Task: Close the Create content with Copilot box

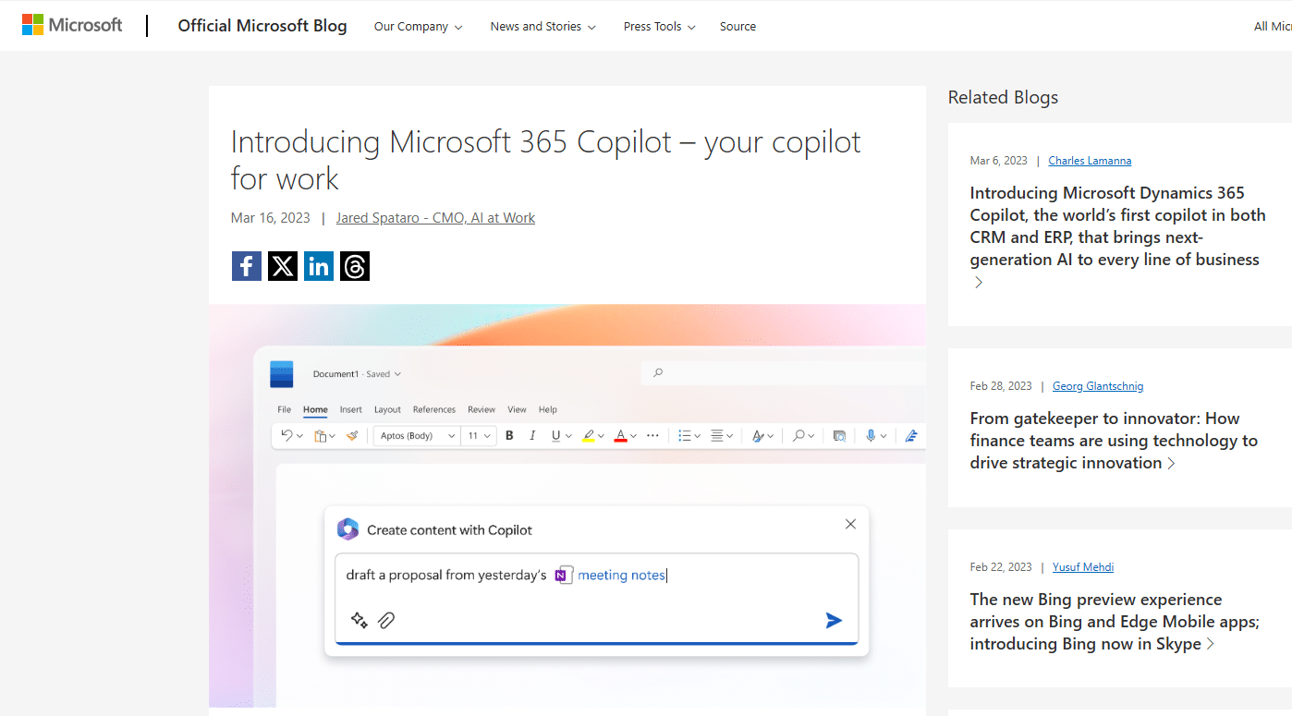Action: pyautogui.click(x=850, y=524)
